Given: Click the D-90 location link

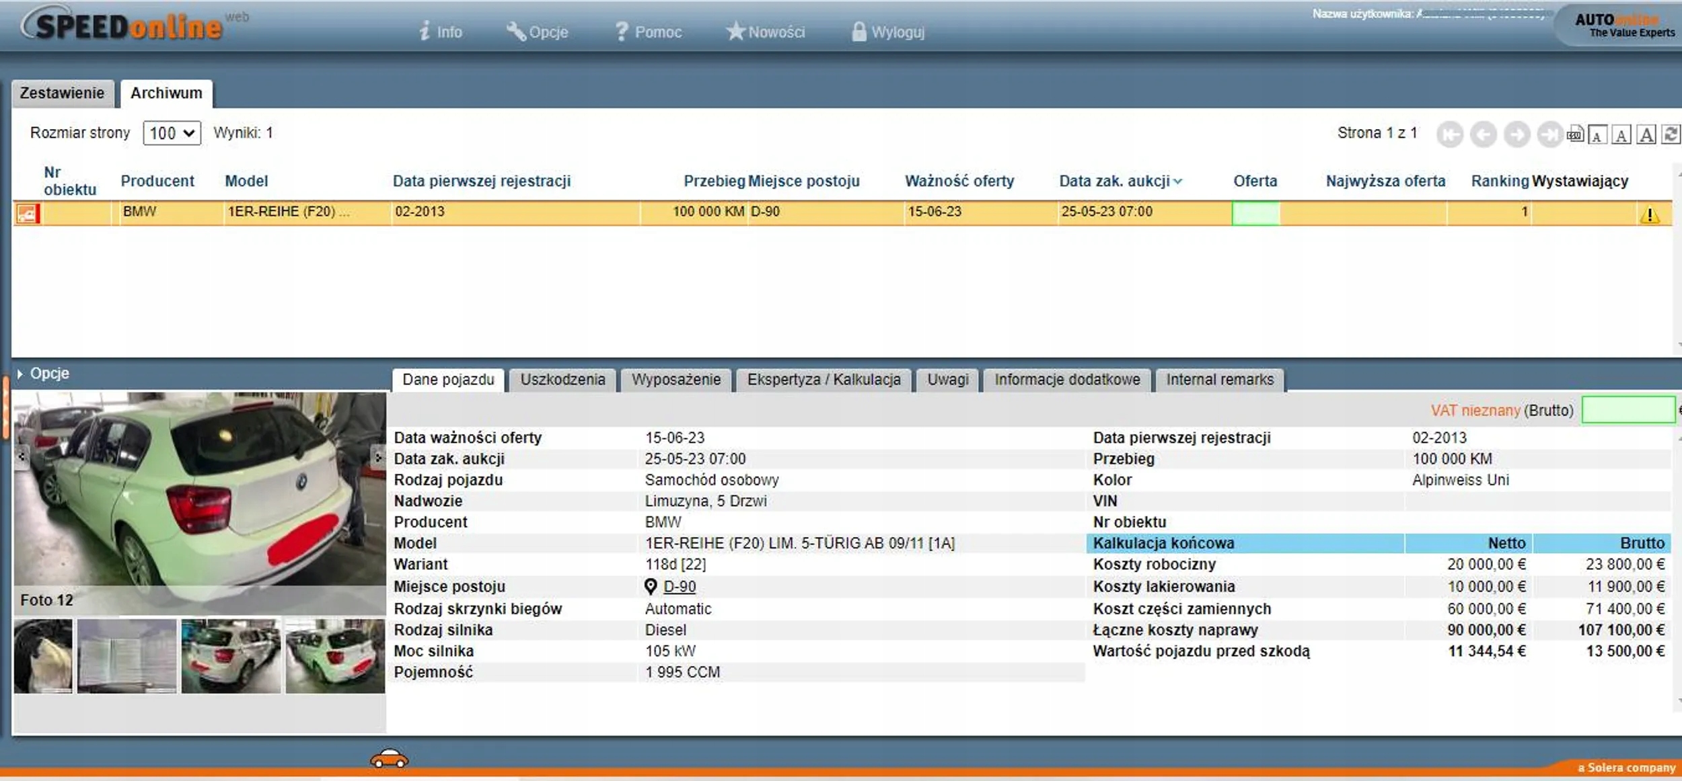Looking at the screenshot, I should pyautogui.click(x=679, y=587).
